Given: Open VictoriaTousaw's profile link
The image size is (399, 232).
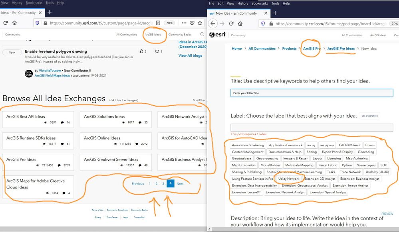Looking at the screenshot, I should tap(50, 71).
